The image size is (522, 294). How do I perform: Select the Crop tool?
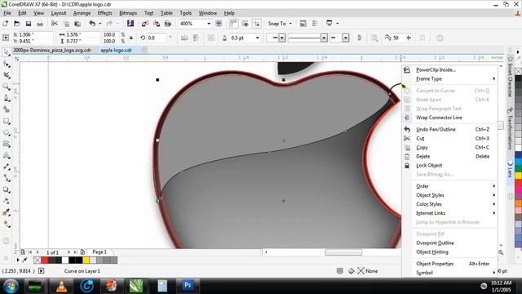[6, 75]
